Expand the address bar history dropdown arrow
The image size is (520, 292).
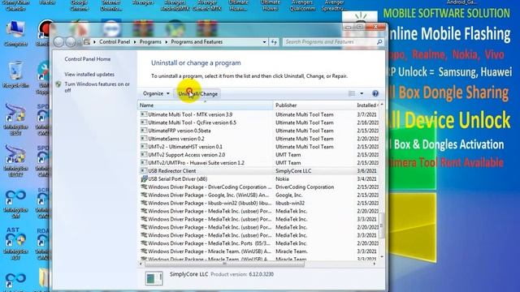264,42
